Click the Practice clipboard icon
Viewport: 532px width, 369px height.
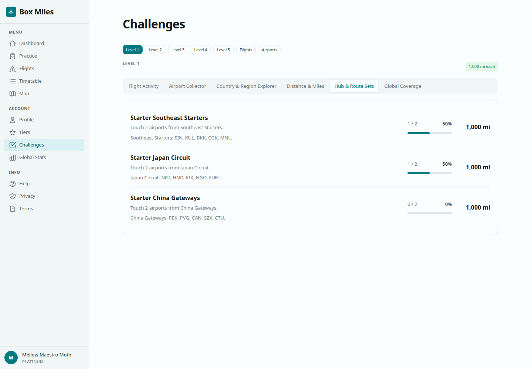coord(13,56)
